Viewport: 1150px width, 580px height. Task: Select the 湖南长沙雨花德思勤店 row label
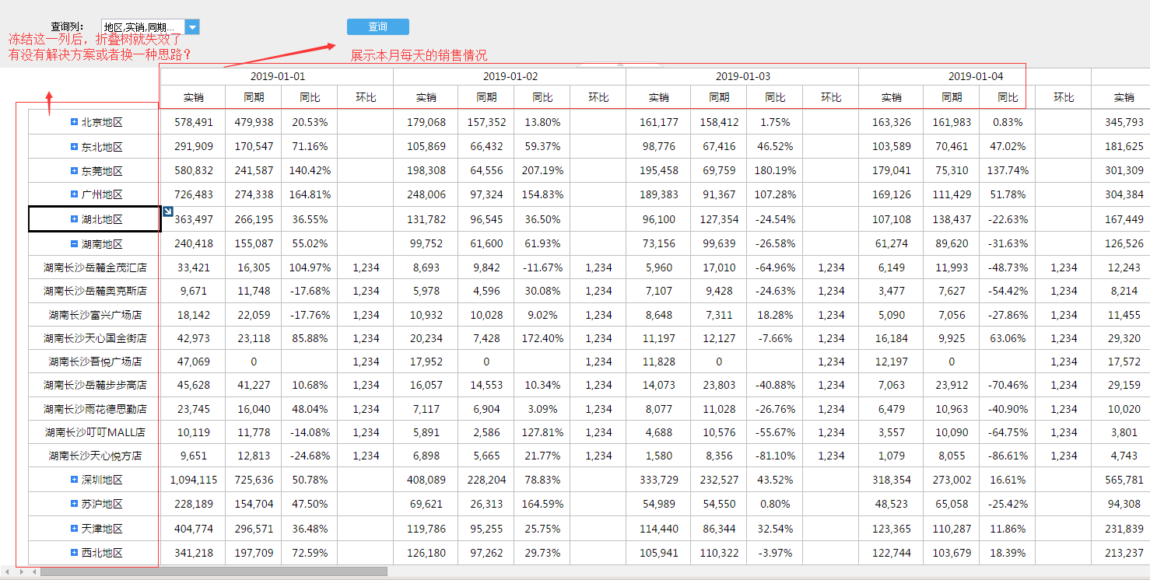[x=95, y=409]
